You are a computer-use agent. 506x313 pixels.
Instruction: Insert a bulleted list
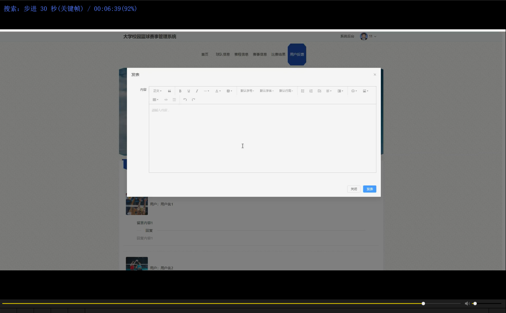point(303,91)
